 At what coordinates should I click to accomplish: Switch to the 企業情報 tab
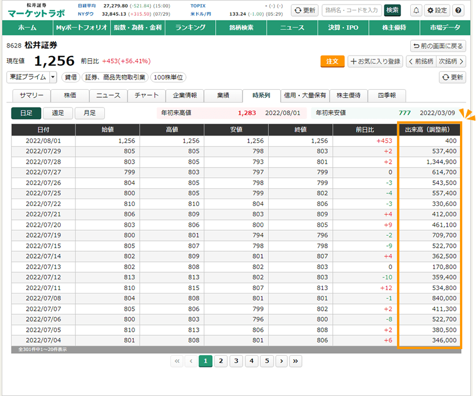[185, 96]
